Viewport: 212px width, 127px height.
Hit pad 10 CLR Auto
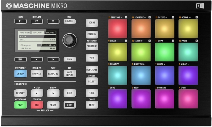click(x=141, y=52)
